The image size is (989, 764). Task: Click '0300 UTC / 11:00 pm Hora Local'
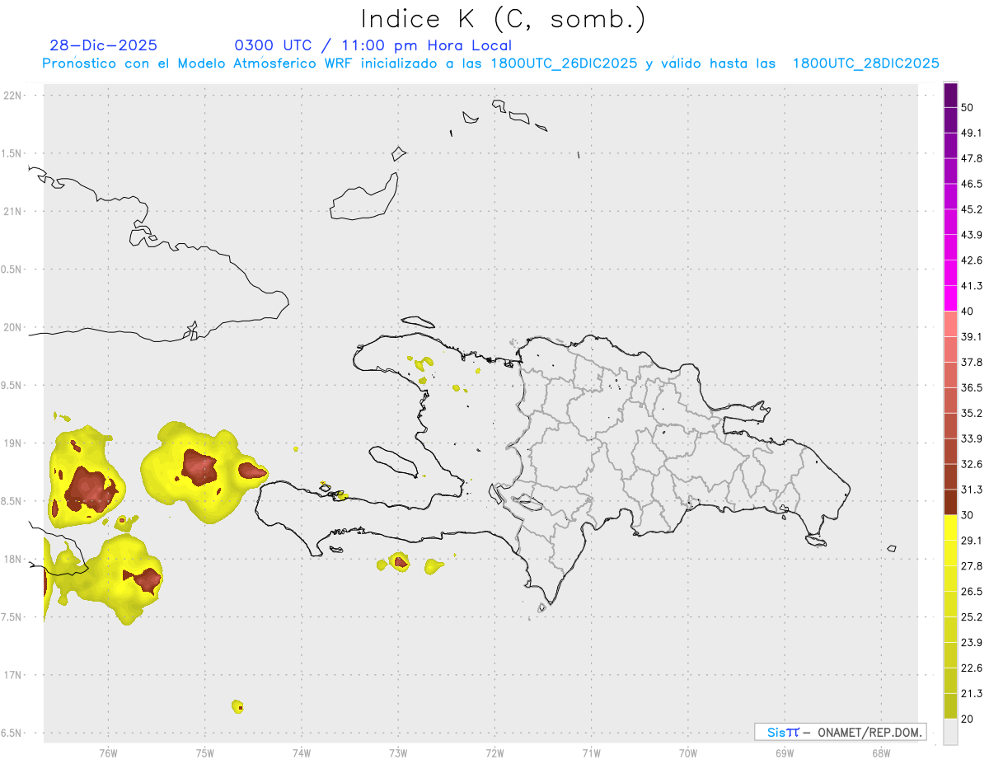tap(373, 45)
